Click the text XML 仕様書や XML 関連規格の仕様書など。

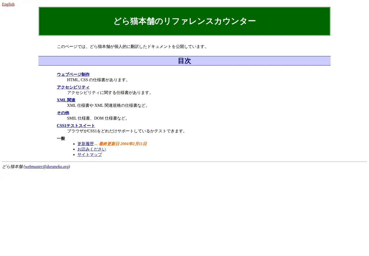[108, 105]
